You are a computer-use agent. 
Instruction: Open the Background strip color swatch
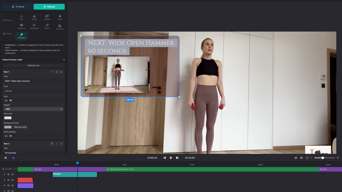point(8,127)
